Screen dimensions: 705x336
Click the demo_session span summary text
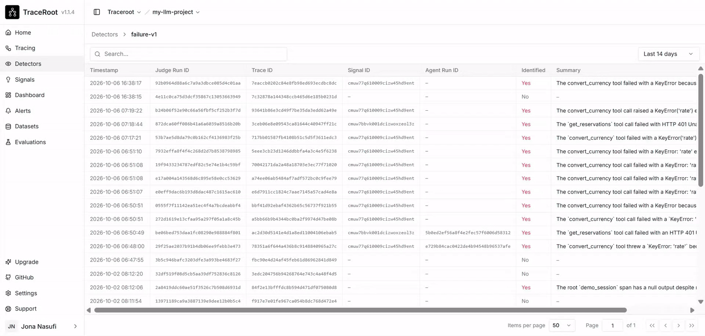[x=627, y=287]
